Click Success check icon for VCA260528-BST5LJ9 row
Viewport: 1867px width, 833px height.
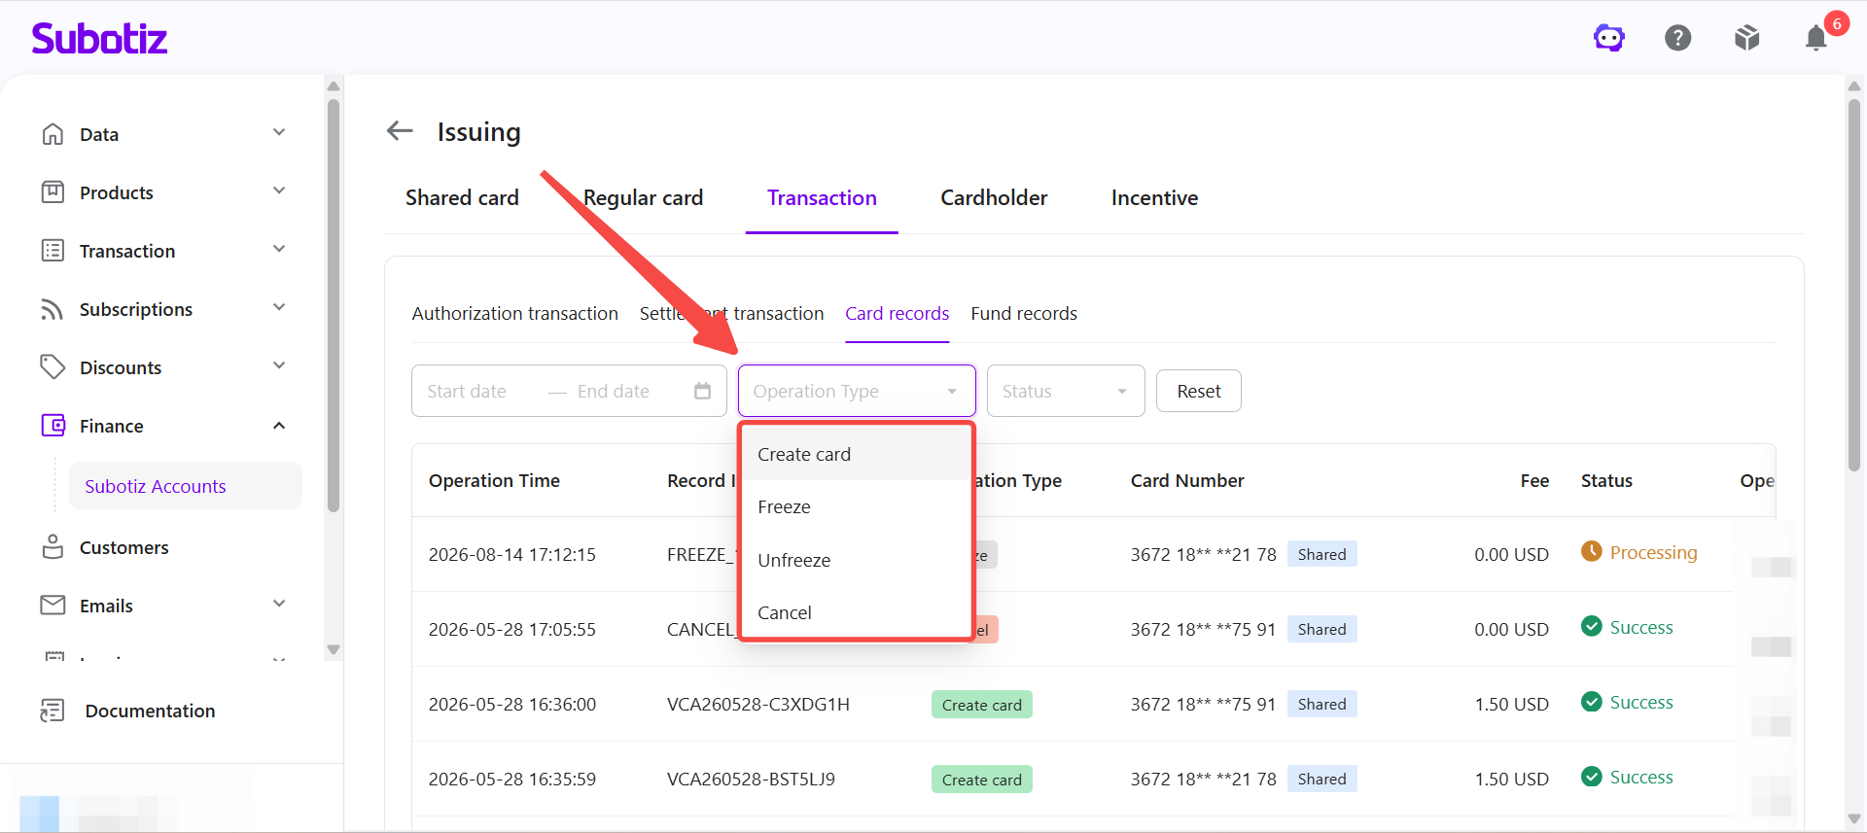[1592, 776]
